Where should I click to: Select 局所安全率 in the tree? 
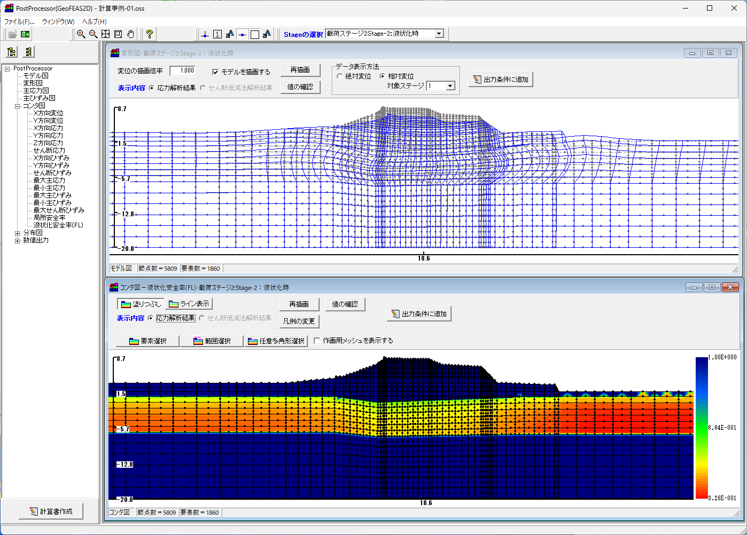coord(49,218)
